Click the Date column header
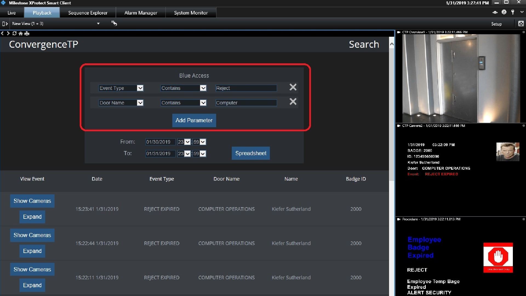This screenshot has width=526, height=296. pyautogui.click(x=97, y=179)
